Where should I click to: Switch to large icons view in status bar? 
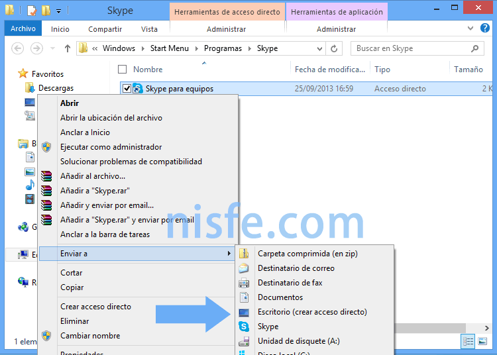click(x=482, y=341)
